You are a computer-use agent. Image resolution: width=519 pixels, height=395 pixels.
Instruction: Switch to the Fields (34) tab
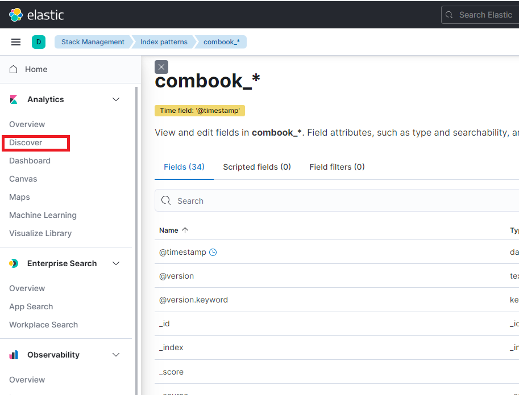[x=184, y=167]
